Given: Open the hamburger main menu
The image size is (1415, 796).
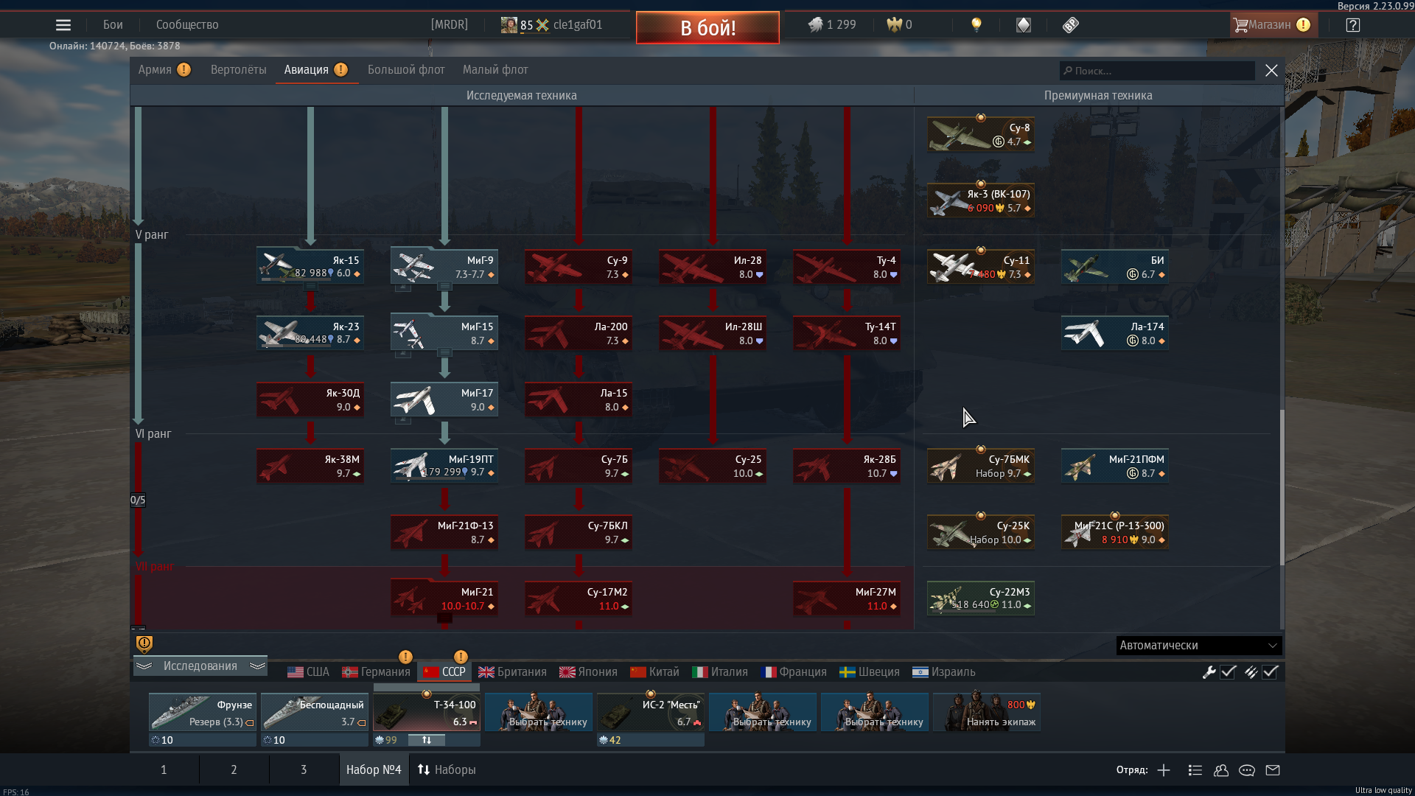Looking at the screenshot, I should tap(63, 25).
